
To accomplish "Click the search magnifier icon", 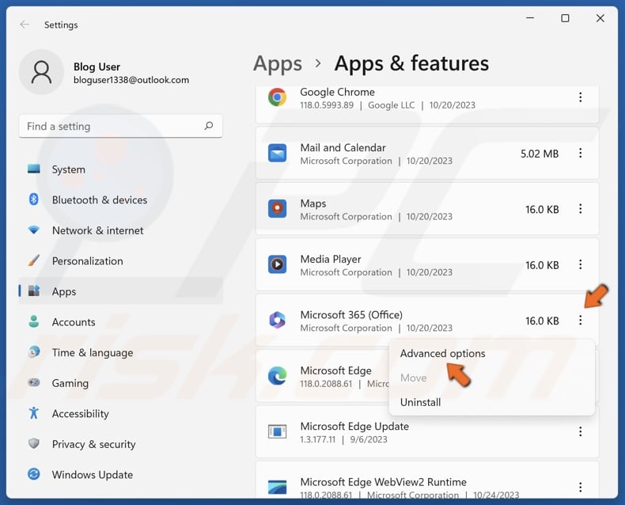I will pos(209,126).
